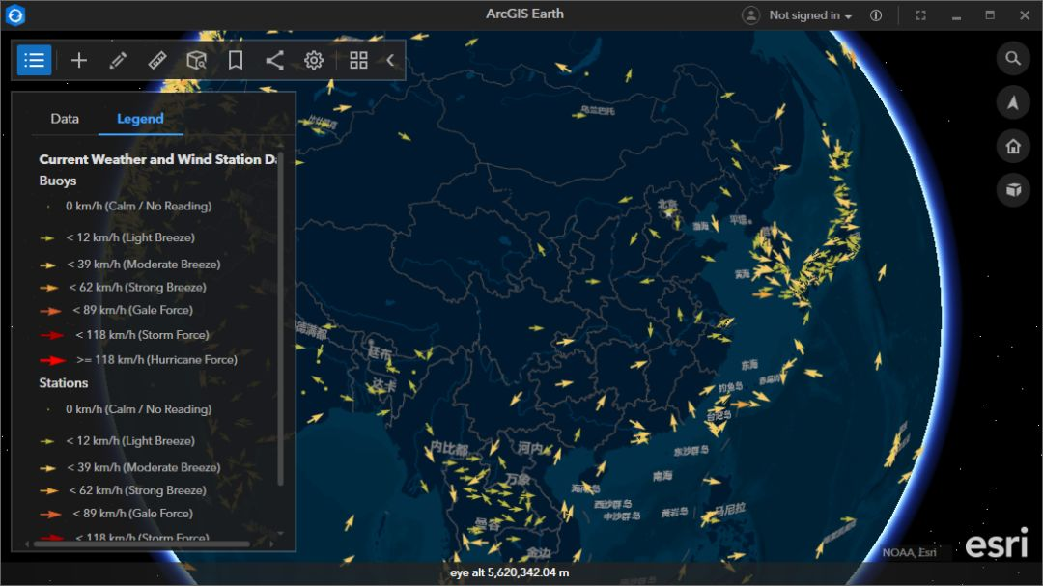This screenshot has width=1043, height=586.
Task: Open the Basemap gallery grid icon
Action: tap(358, 60)
